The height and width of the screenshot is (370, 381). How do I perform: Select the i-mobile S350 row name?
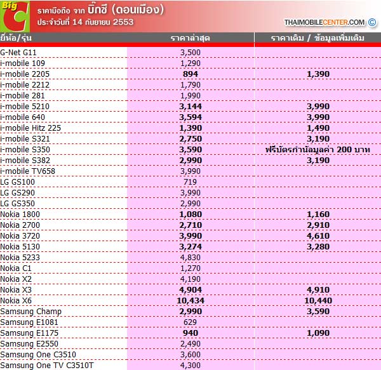(25, 150)
